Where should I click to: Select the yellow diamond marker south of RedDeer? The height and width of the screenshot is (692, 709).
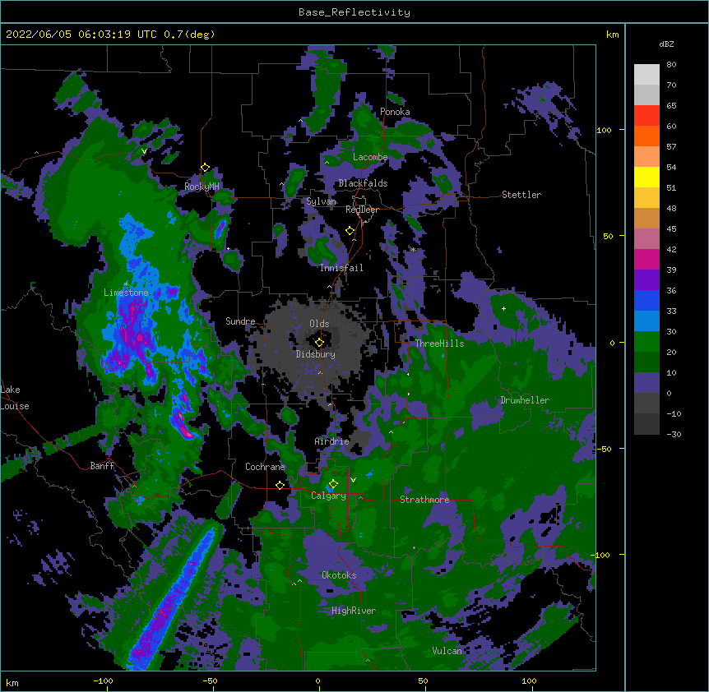click(350, 231)
